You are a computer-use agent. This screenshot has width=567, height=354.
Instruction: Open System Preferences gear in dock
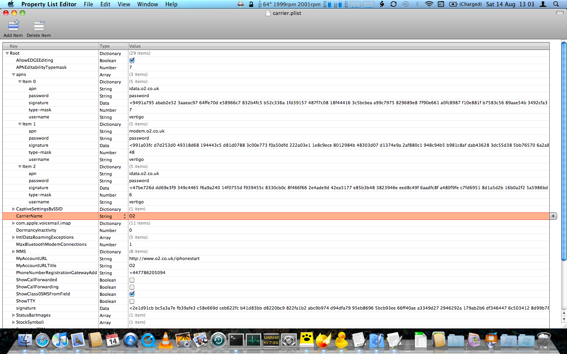coord(289,340)
